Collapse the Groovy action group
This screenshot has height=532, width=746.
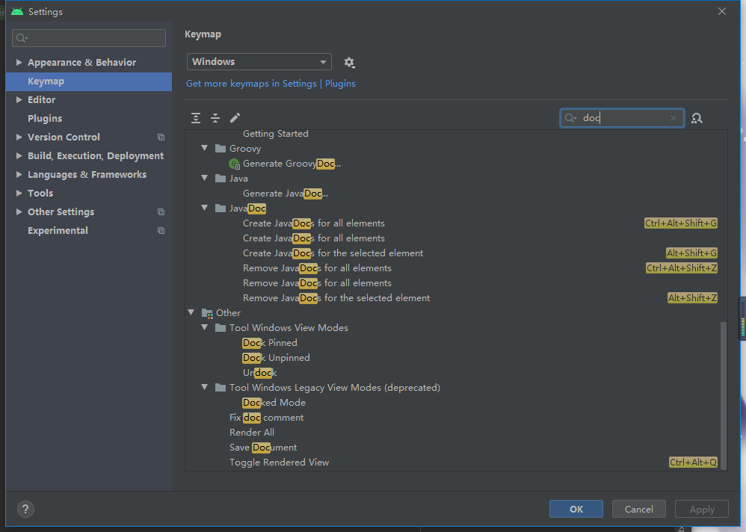pyautogui.click(x=205, y=149)
